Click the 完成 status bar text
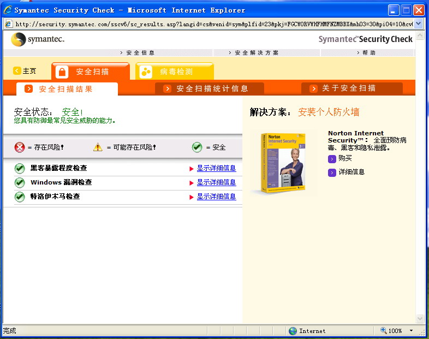 (10, 331)
